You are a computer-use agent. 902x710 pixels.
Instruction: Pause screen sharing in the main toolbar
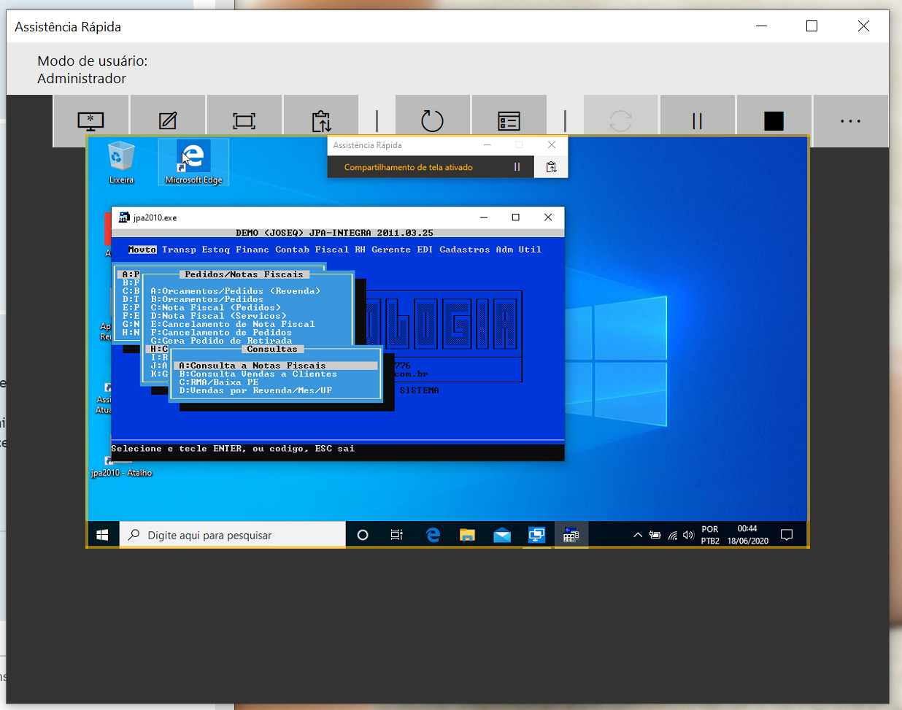point(697,120)
